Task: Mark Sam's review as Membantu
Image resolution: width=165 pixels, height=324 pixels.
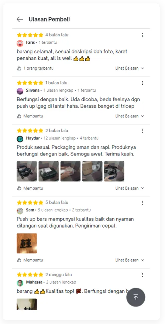Action: click(x=30, y=260)
